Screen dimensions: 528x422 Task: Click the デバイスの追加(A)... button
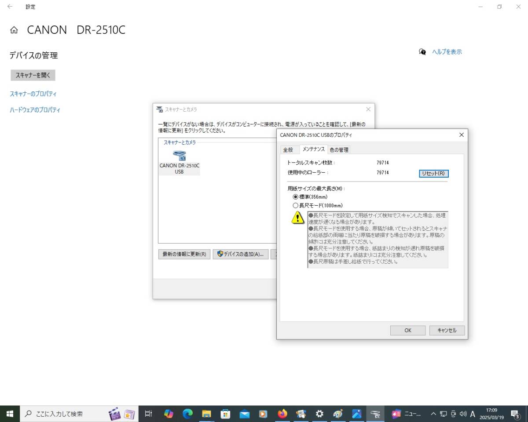[x=241, y=254]
